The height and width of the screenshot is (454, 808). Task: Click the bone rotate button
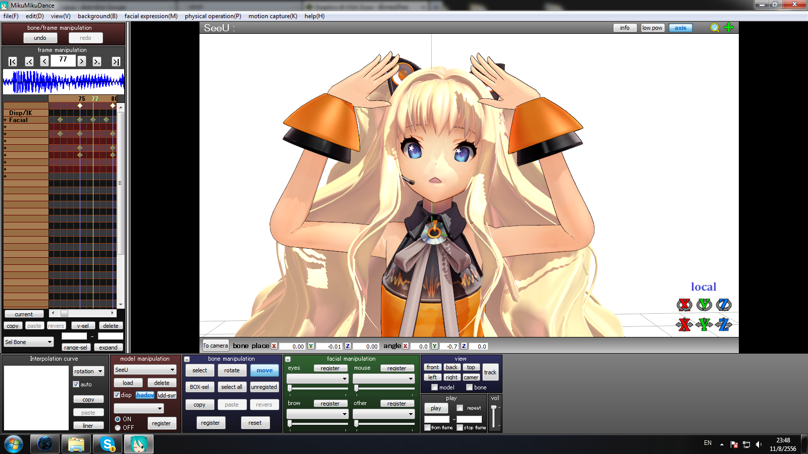232,370
